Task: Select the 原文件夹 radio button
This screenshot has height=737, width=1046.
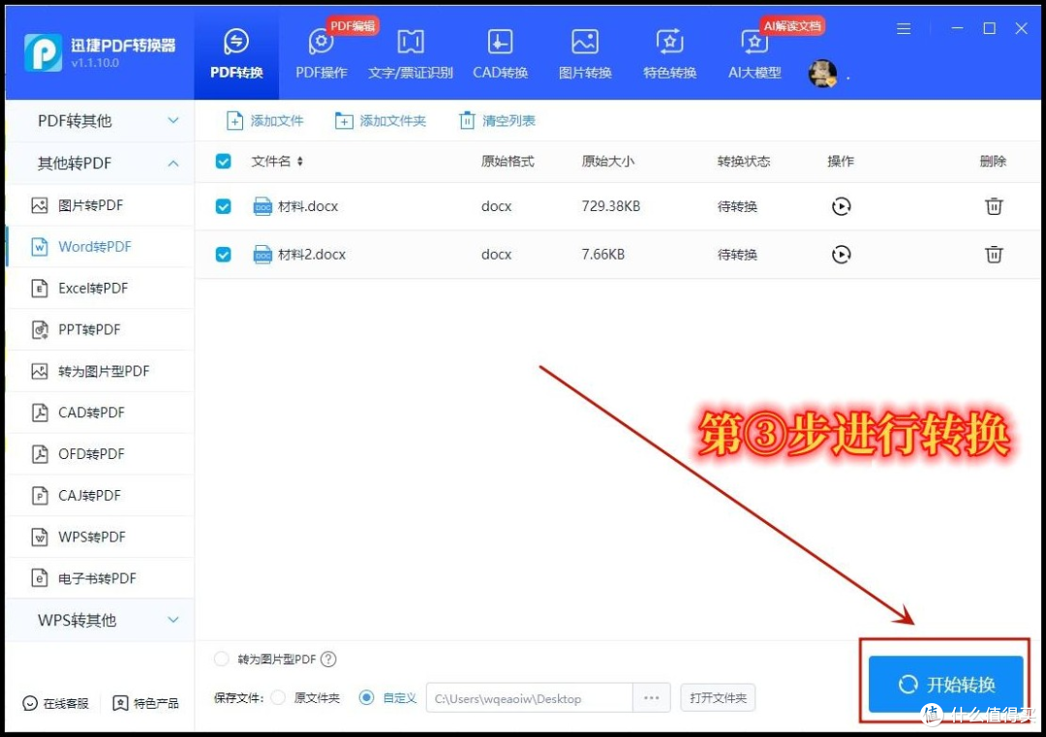Action: pos(279,697)
